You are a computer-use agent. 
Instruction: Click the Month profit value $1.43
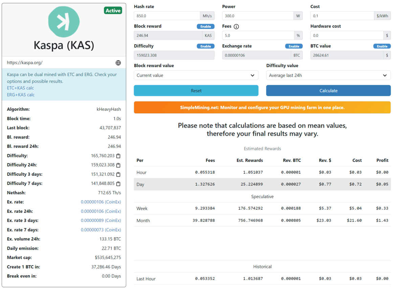click(382, 220)
